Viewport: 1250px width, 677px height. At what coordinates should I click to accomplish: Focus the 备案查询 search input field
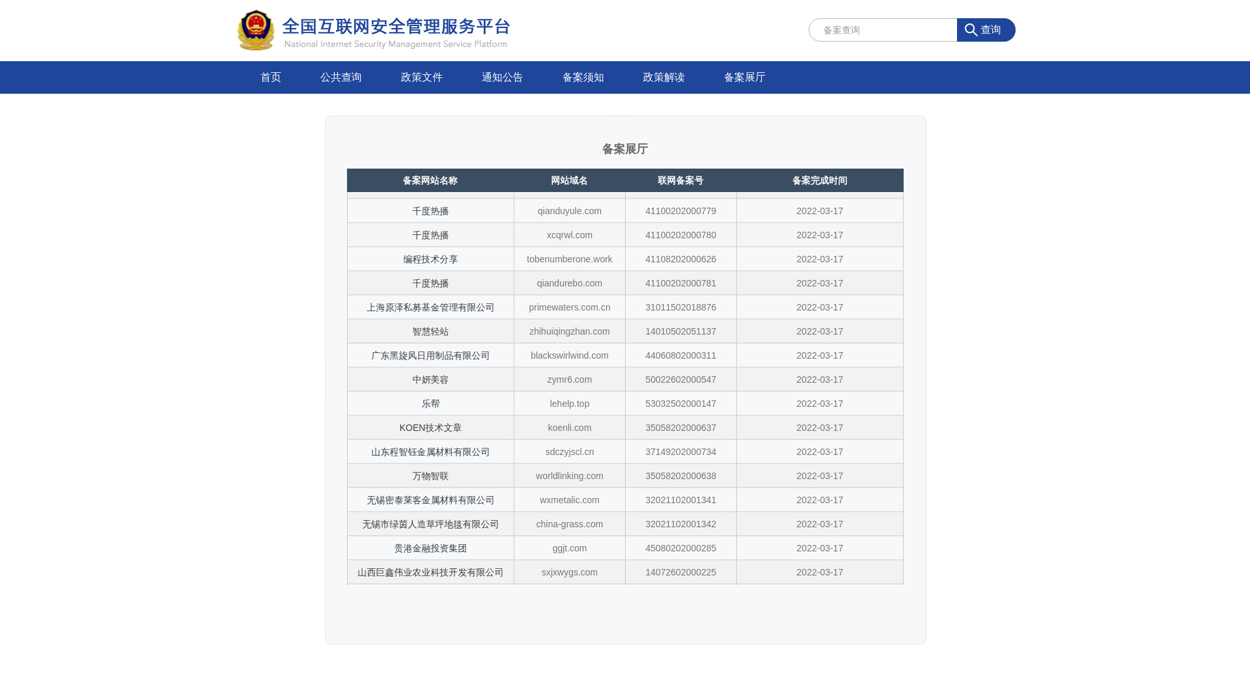point(883,30)
